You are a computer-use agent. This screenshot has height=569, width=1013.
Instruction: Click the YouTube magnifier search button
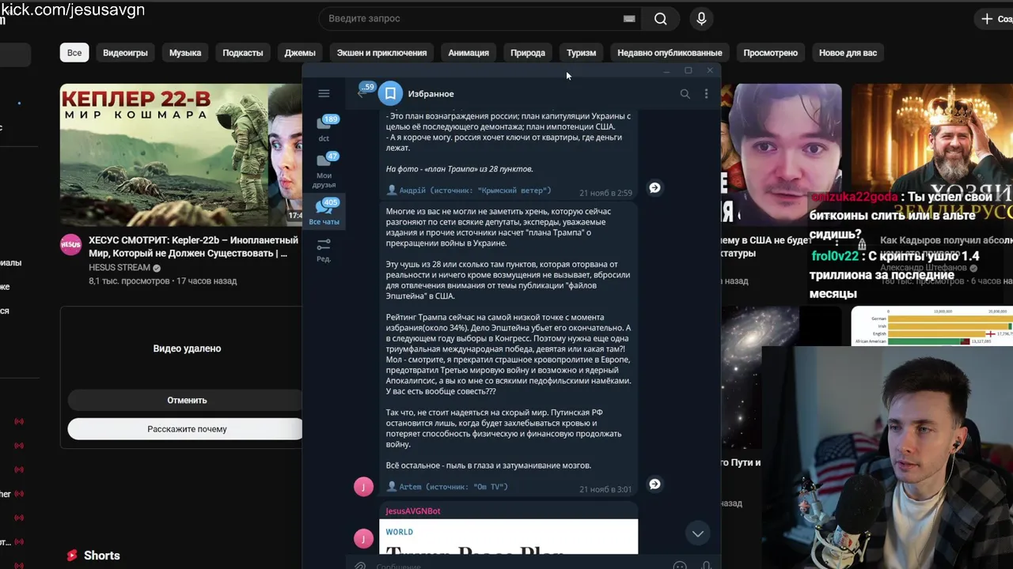[660, 19]
